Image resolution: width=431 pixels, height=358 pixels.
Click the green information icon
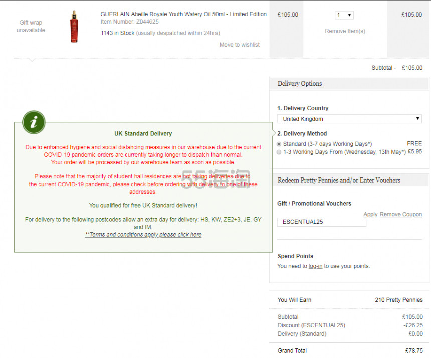(x=34, y=122)
